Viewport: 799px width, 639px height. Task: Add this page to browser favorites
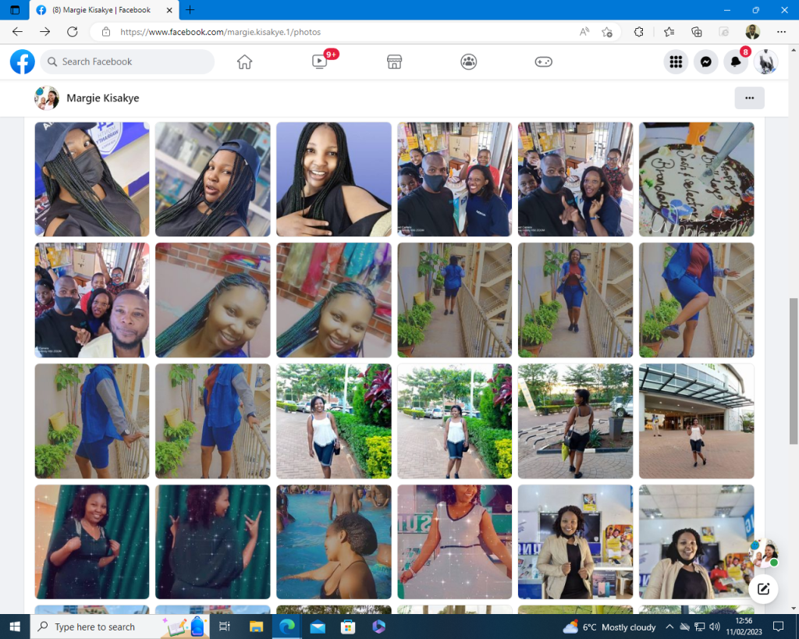tap(607, 32)
